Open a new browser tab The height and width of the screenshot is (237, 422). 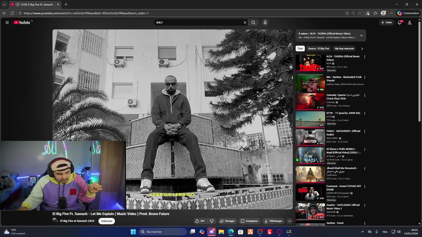[x=66, y=5]
